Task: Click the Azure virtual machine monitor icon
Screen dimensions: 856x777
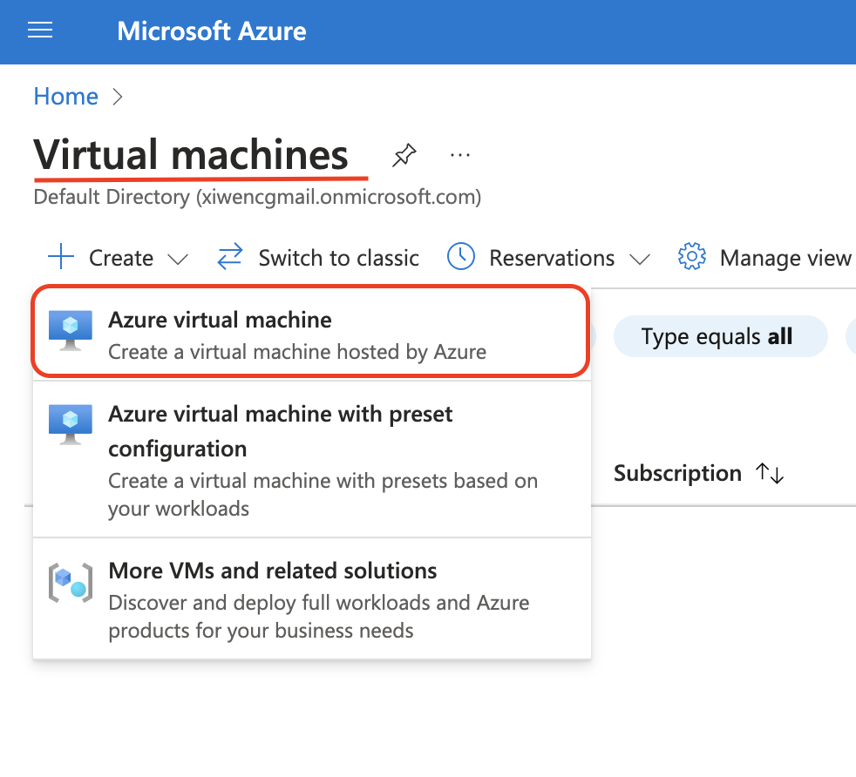Action: tap(71, 331)
